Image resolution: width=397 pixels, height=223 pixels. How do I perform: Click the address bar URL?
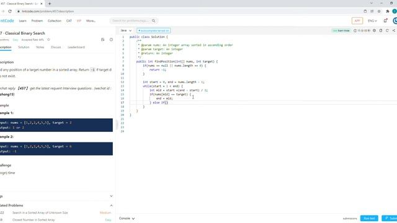pos(48,11)
